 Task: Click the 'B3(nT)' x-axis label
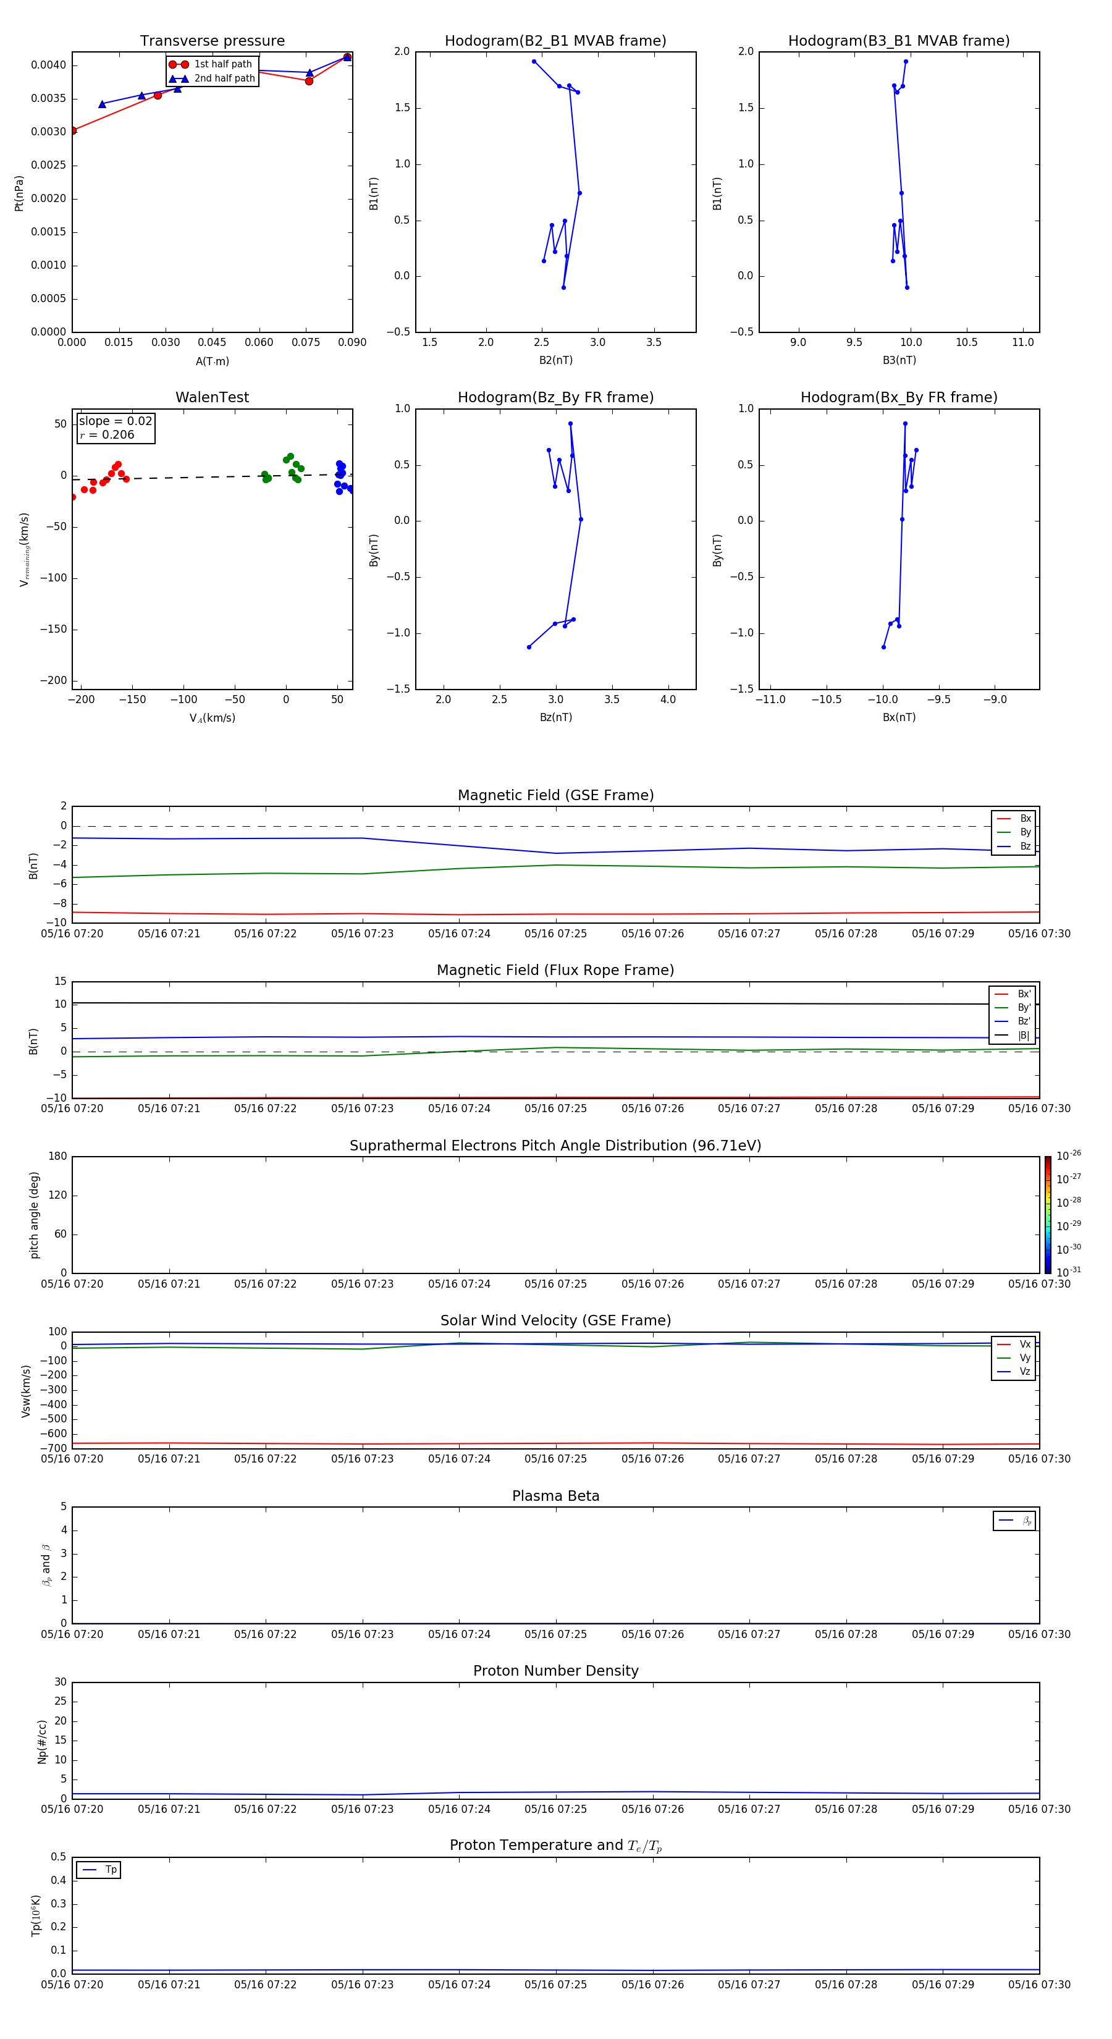click(899, 361)
